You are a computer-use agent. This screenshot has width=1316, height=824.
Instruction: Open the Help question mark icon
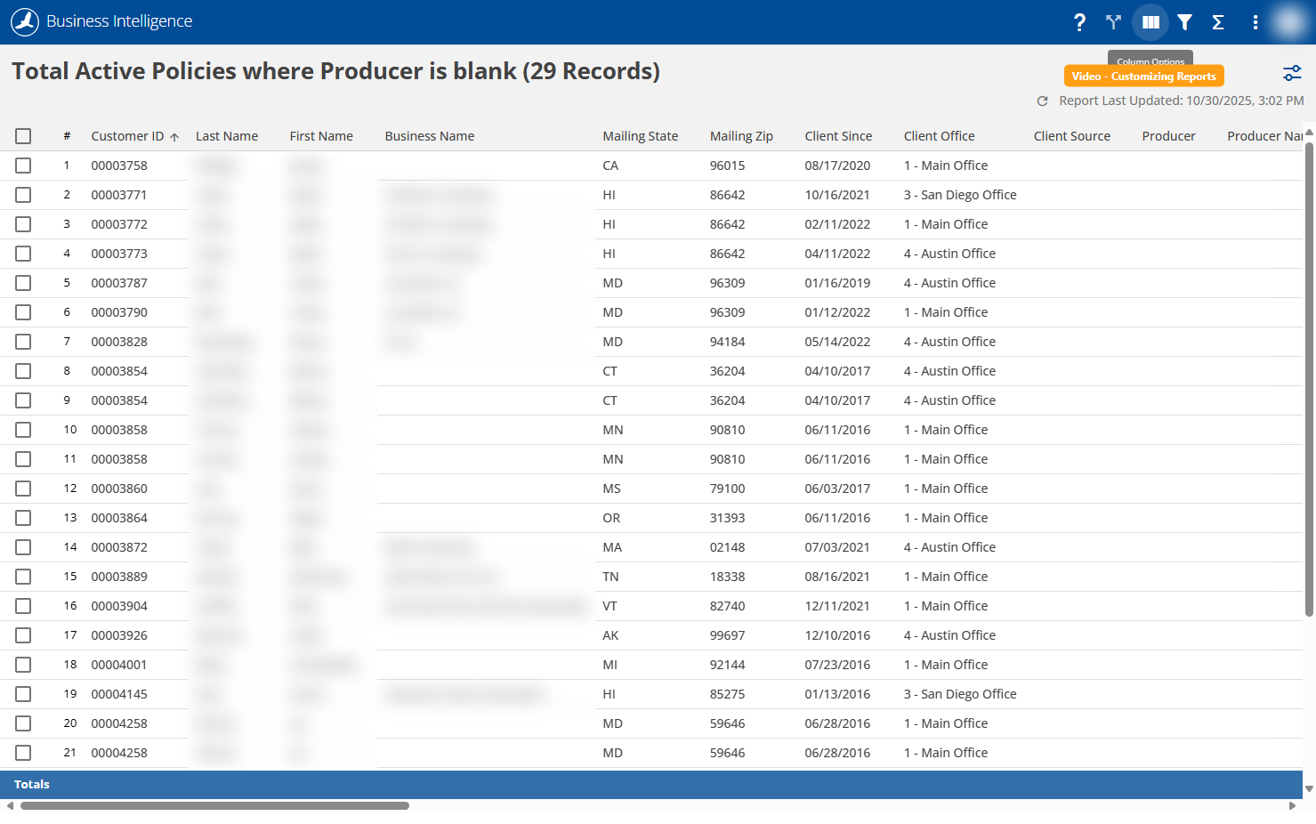[x=1079, y=22]
